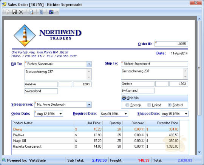204x165 pixels.
Task: Open the Shipped Date picker
Action: coord(186,114)
